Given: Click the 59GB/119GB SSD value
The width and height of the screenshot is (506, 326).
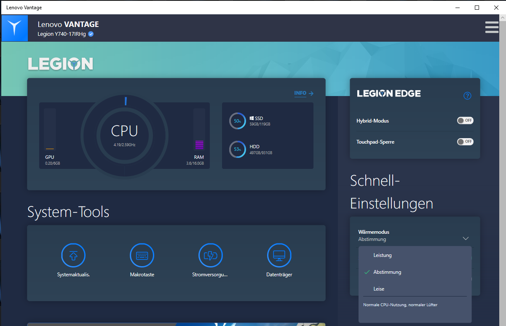Looking at the screenshot, I should pos(260,125).
